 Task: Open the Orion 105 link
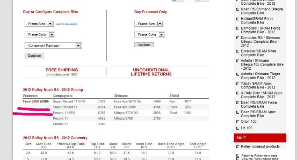click(x=248, y=122)
